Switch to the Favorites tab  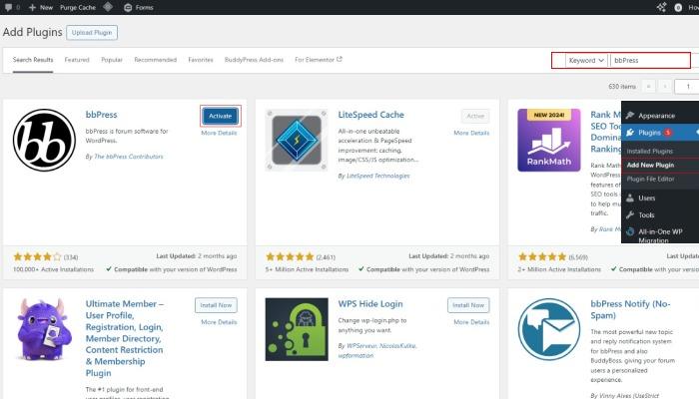click(201, 60)
